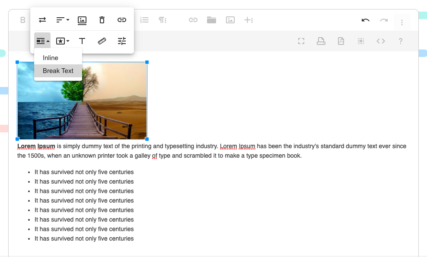Undo the last change
427x257 pixels.
(x=365, y=20)
